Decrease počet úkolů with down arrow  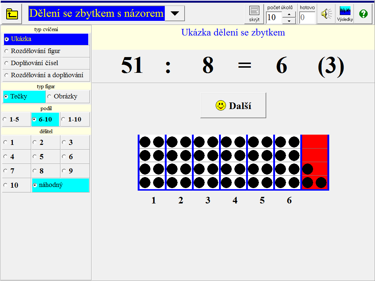(289, 21)
